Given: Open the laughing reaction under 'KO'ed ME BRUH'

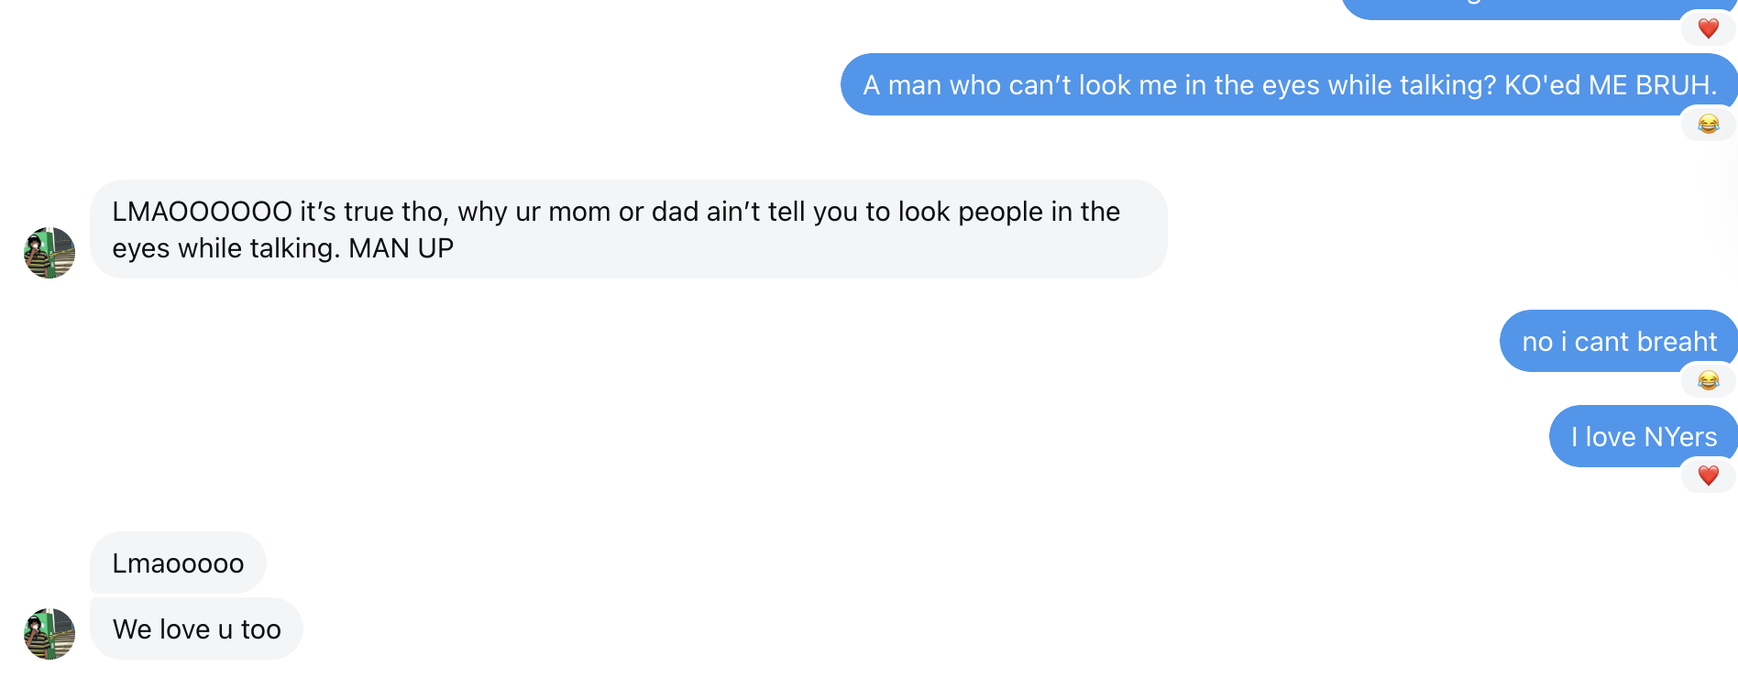Looking at the screenshot, I should (x=1708, y=124).
